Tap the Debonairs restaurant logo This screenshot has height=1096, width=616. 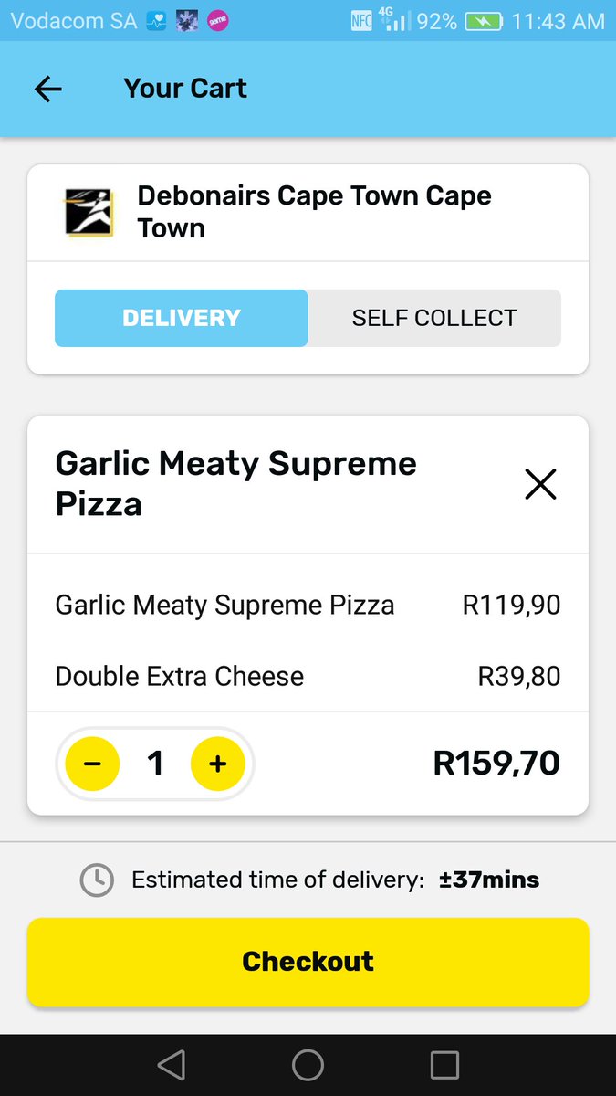[89, 213]
